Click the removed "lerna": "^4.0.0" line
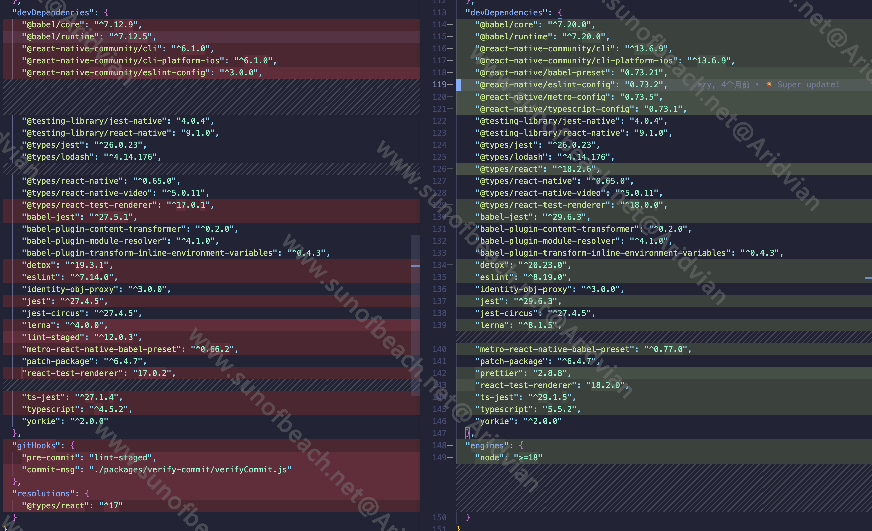The image size is (872, 531). click(x=211, y=325)
